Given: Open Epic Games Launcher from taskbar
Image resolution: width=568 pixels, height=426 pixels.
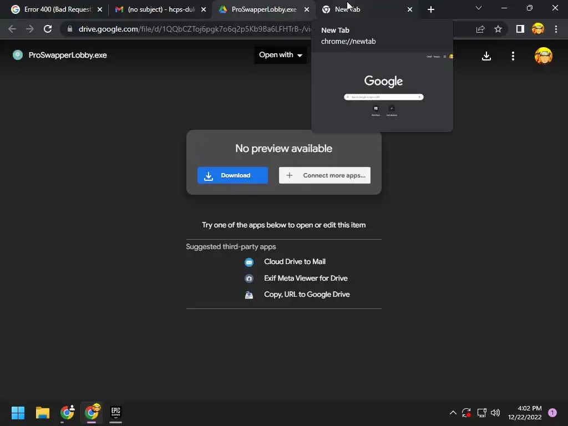Looking at the screenshot, I should pos(116,413).
